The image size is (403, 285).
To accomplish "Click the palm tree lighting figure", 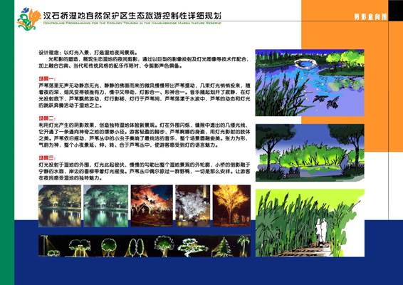I will 244,246.
